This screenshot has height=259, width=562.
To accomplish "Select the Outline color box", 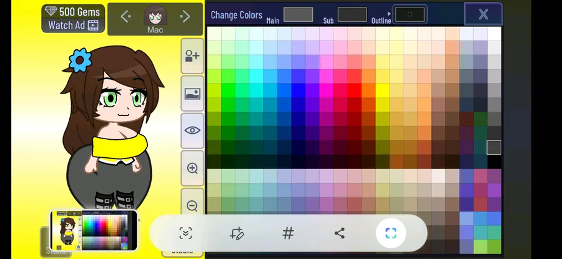I will click(410, 14).
